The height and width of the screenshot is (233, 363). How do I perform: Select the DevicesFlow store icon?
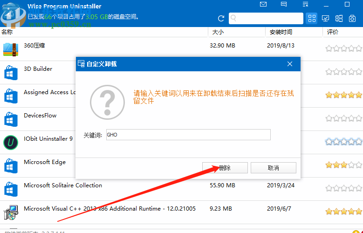(11, 119)
